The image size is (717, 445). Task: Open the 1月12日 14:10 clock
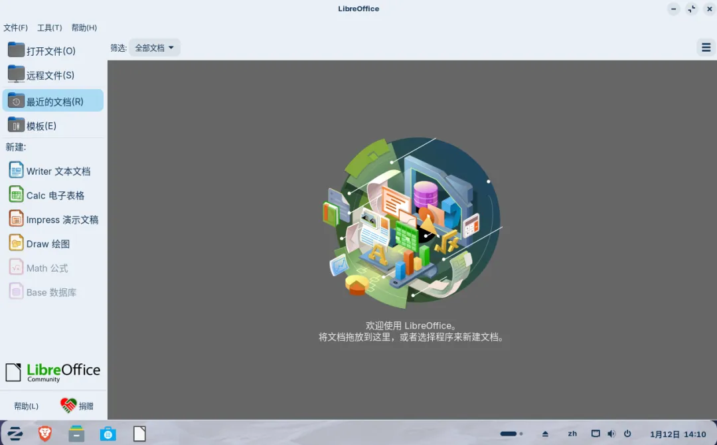(x=678, y=434)
